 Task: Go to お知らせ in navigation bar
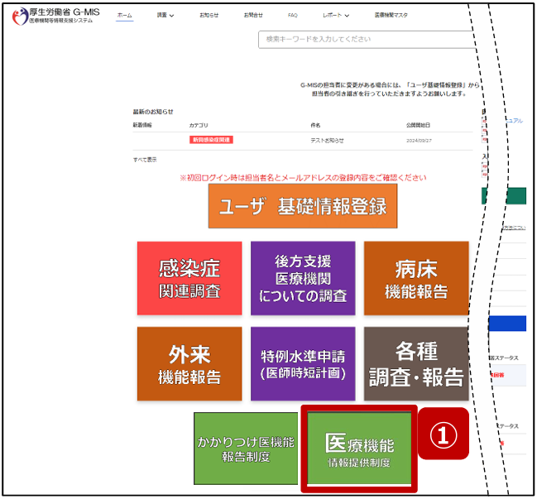[210, 15]
